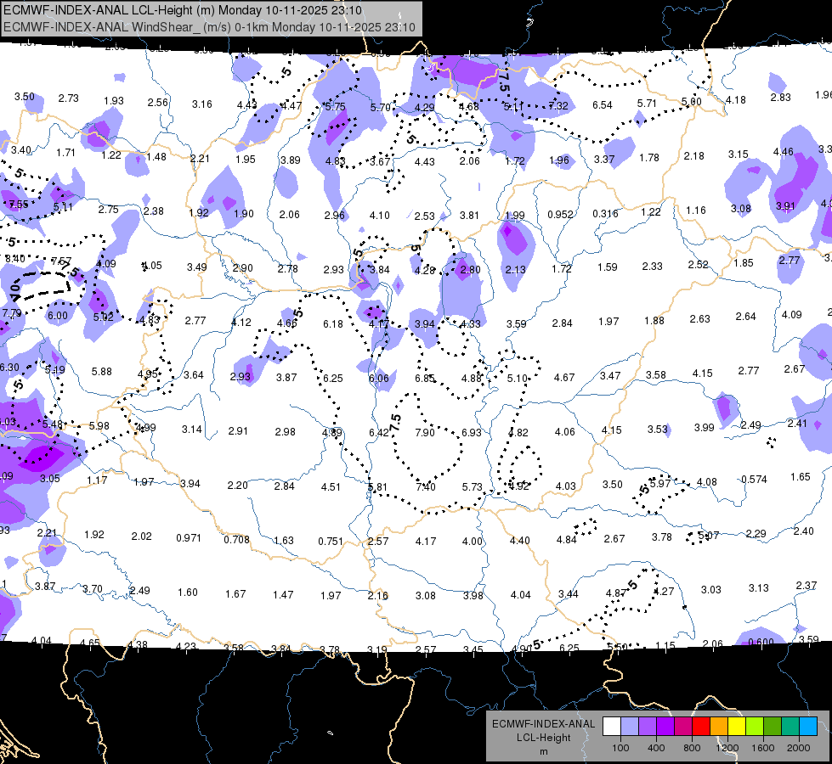Click the wind shear value 8.40
The height and width of the screenshot is (764, 832).
[x=14, y=259]
